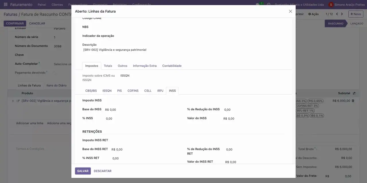Click the SALVAR button

(83, 171)
